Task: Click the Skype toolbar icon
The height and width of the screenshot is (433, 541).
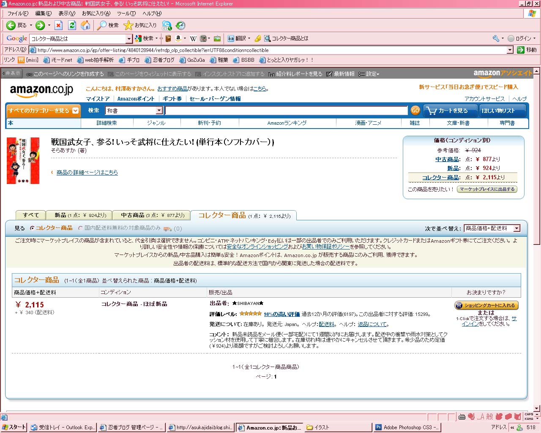Action: [x=167, y=25]
